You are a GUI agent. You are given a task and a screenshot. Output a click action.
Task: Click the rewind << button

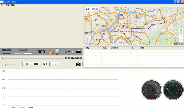27,64
